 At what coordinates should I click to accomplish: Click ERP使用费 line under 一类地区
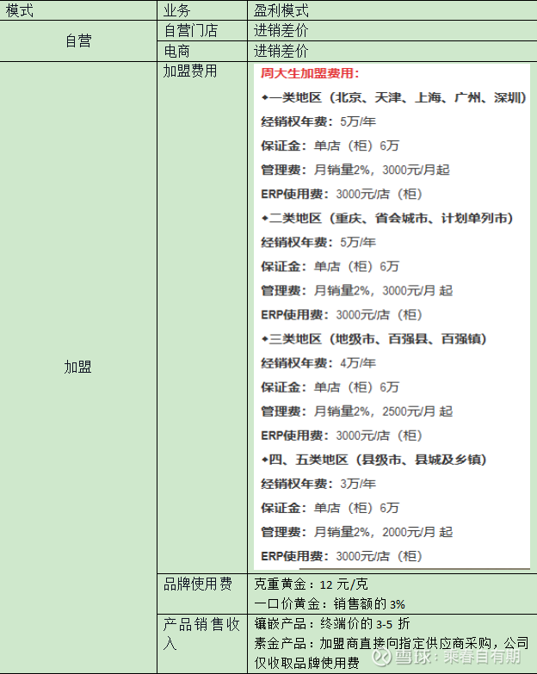point(342,194)
